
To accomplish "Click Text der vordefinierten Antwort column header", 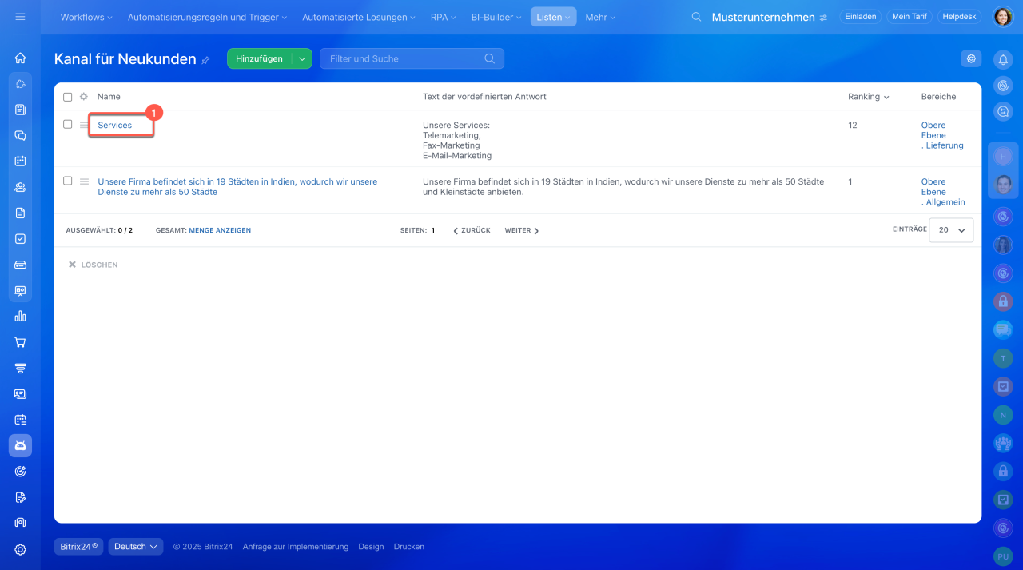I will (x=484, y=97).
